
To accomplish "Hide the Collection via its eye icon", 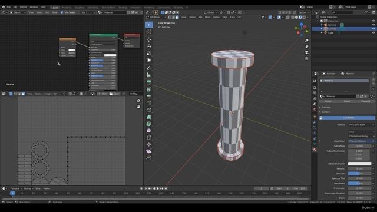I will pos(373,21).
